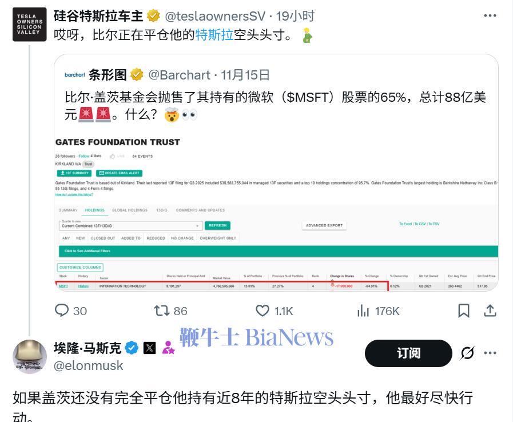Open Tesla Owners Silicon Valley profile avatar
This screenshot has height=422, width=513.
point(29,25)
